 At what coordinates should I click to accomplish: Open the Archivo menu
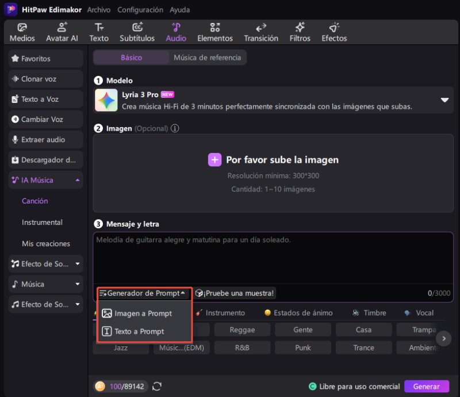tap(99, 10)
